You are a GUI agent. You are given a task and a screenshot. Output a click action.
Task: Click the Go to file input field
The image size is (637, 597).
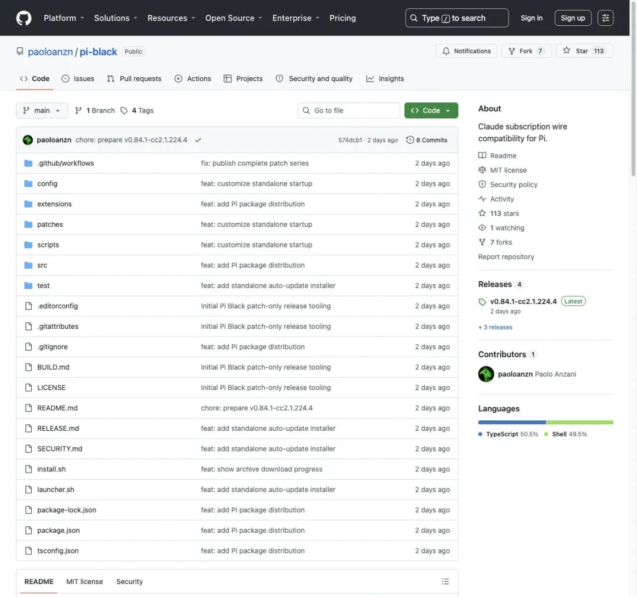tap(349, 110)
